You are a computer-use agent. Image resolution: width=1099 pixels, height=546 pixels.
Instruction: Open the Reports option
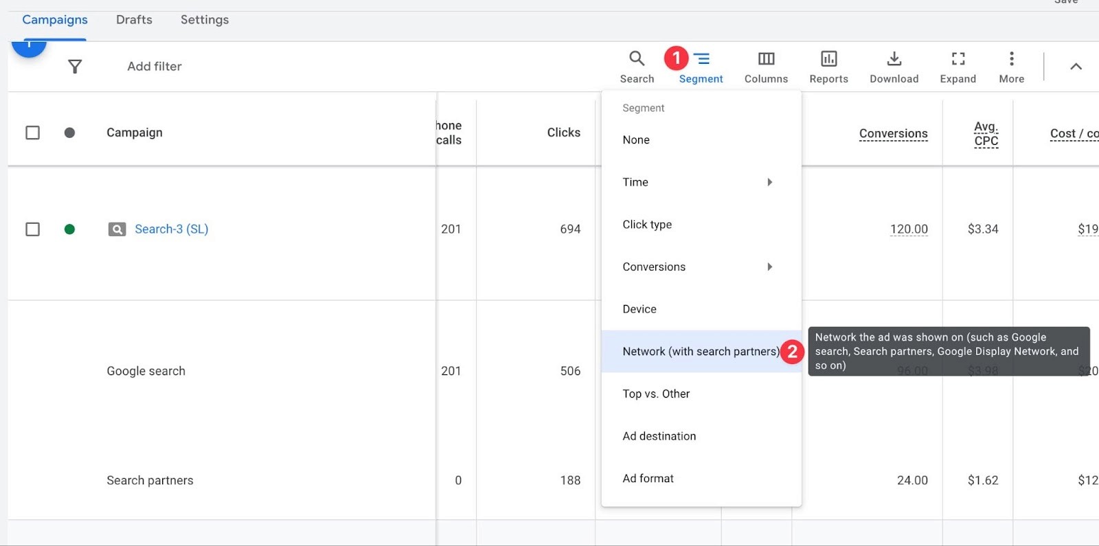click(828, 67)
